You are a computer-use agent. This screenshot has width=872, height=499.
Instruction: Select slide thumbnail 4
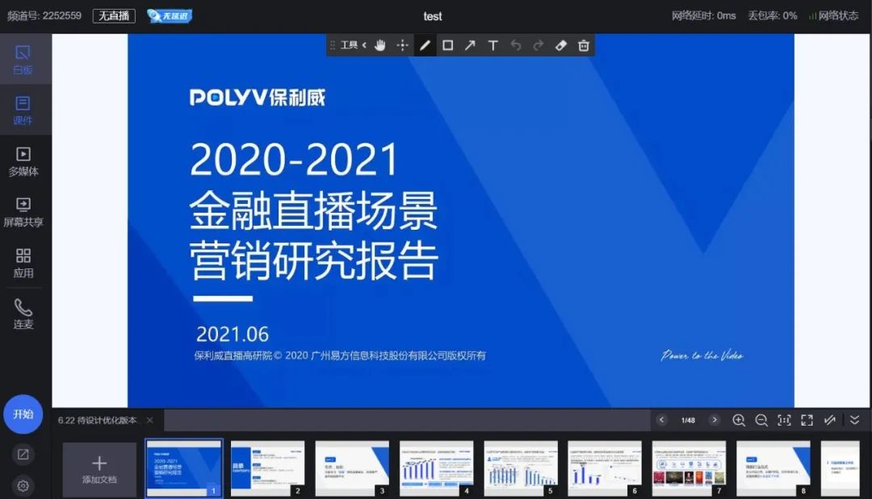(437, 468)
